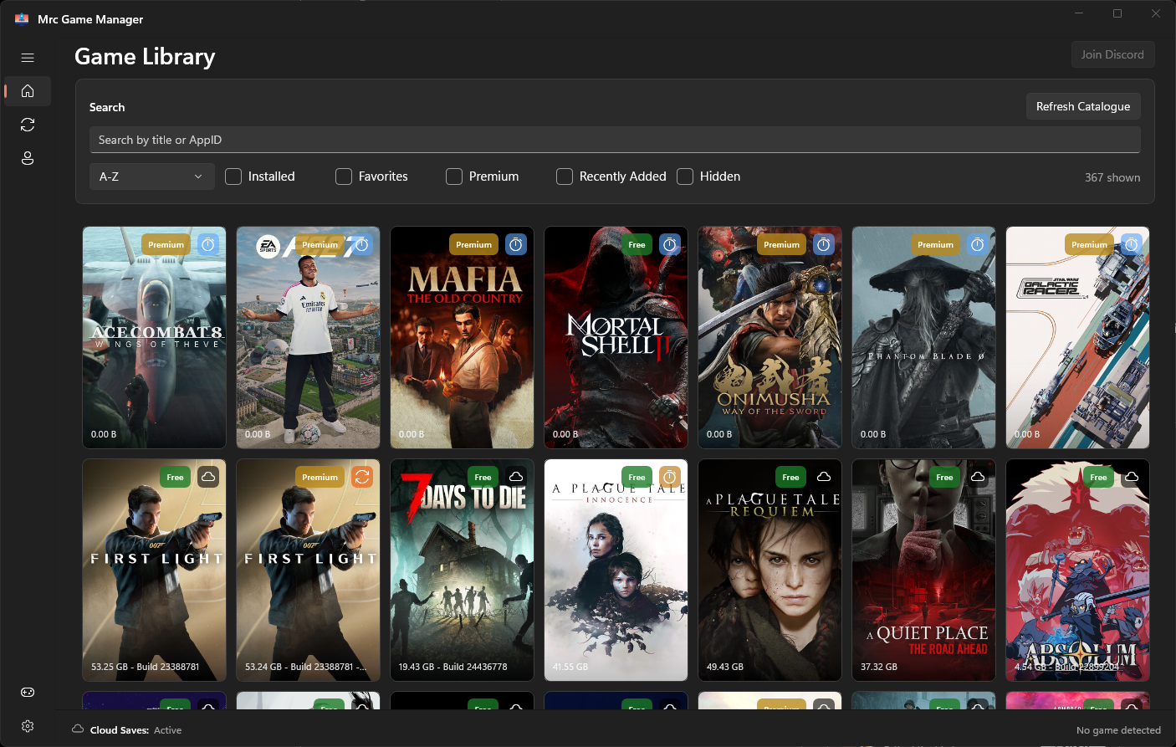Open the account profile sidebar icon
The image size is (1176, 747).
tap(28, 158)
